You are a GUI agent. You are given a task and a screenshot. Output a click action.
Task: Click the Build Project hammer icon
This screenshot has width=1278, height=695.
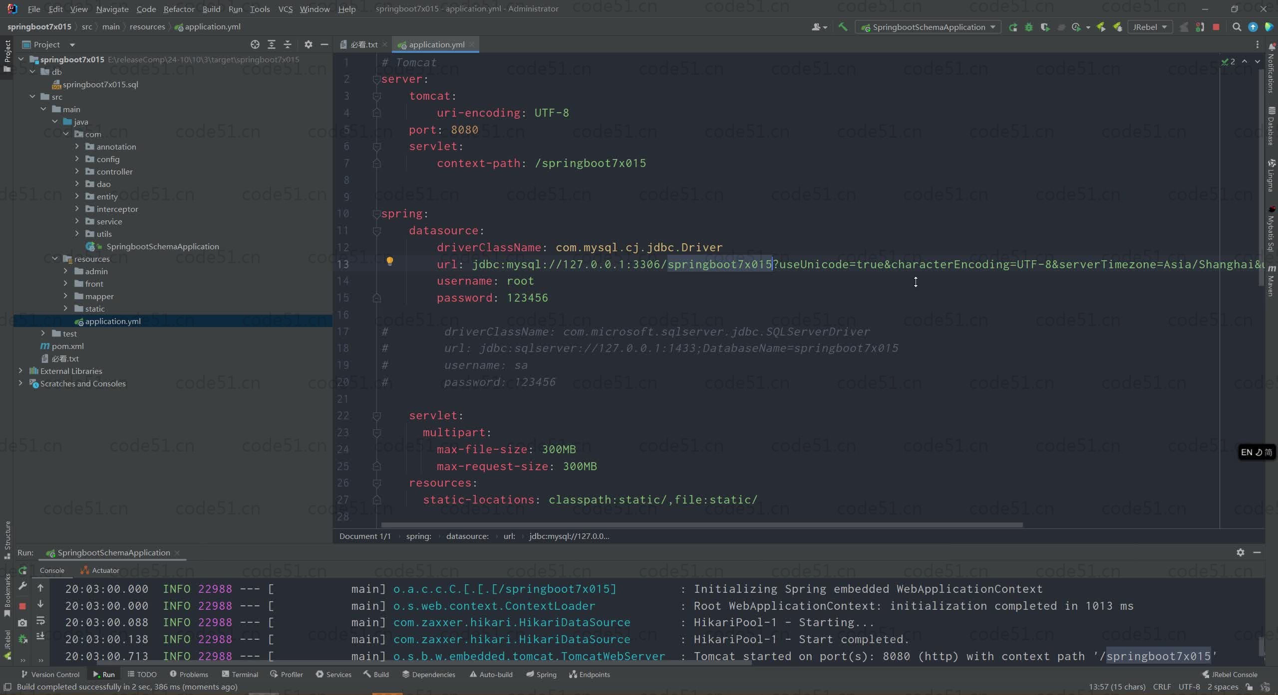click(x=843, y=27)
